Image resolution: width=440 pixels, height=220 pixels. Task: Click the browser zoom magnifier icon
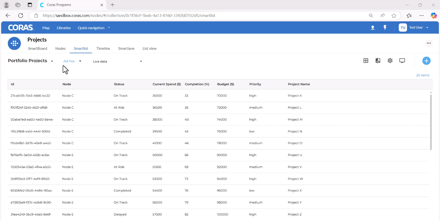371,15
